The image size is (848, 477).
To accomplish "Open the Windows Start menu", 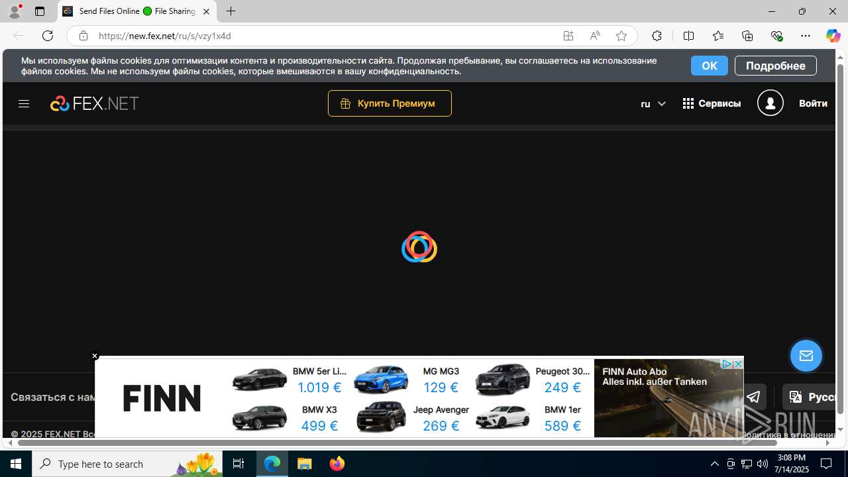I will click(16, 464).
